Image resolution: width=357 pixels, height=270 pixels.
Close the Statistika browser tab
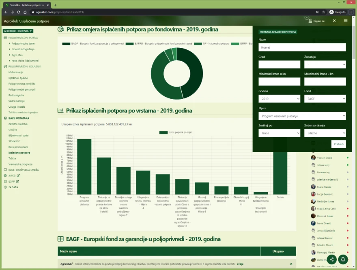(x=47, y=5)
